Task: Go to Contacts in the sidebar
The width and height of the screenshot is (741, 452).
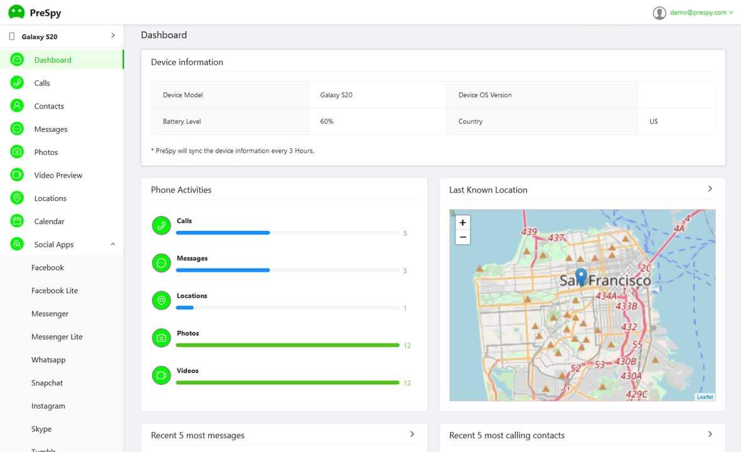Action: [62, 106]
